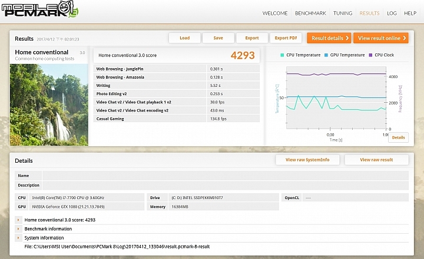424x259 pixels.
Task: Click the 5.52 s Writing value
Action: tap(216, 86)
